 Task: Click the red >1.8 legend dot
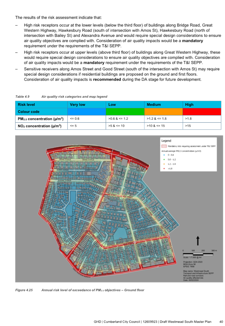(164, 169)
